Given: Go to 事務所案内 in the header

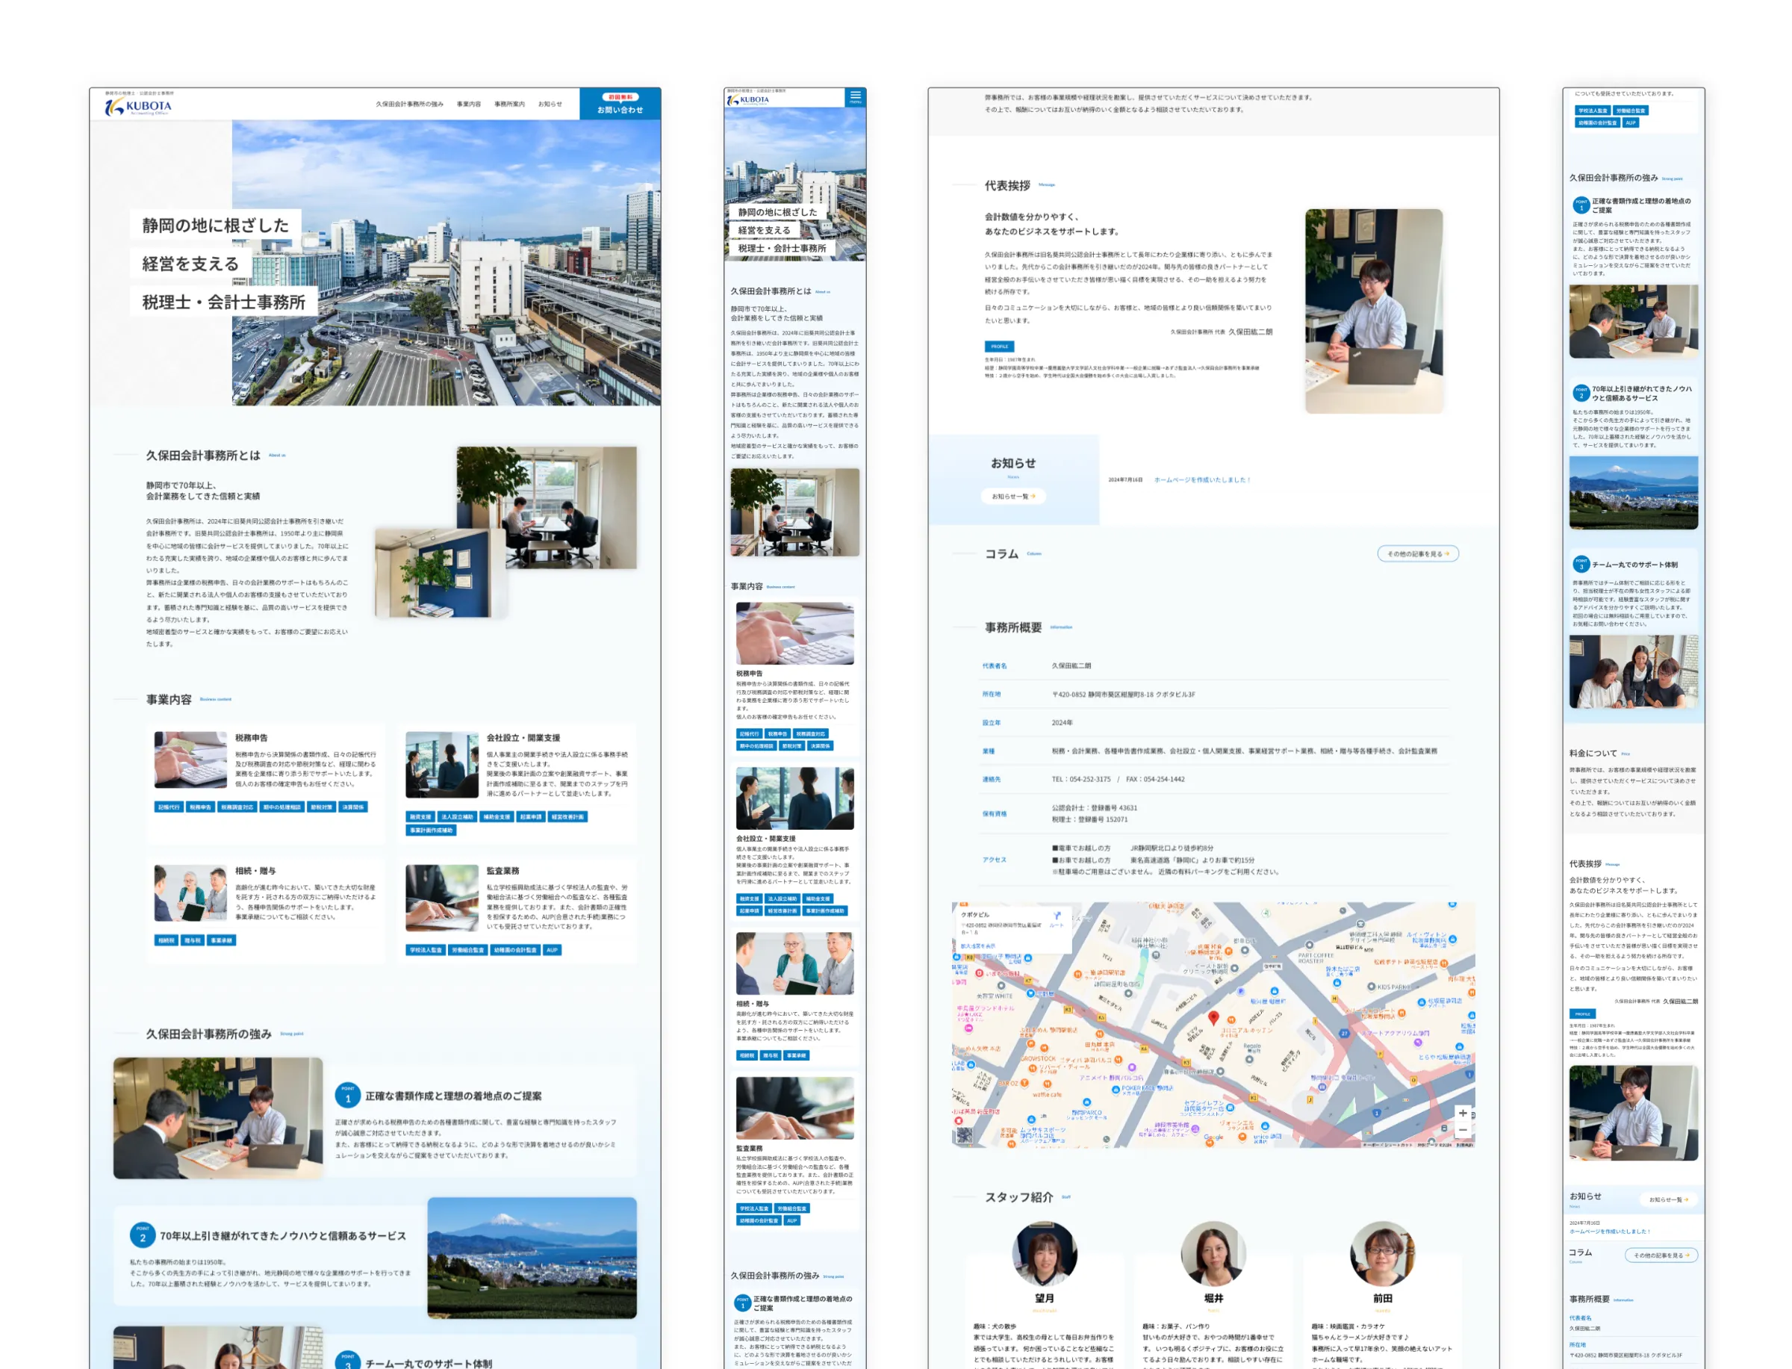Looking at the screenshot, I should pyautogui.click(x=509, y=105).
